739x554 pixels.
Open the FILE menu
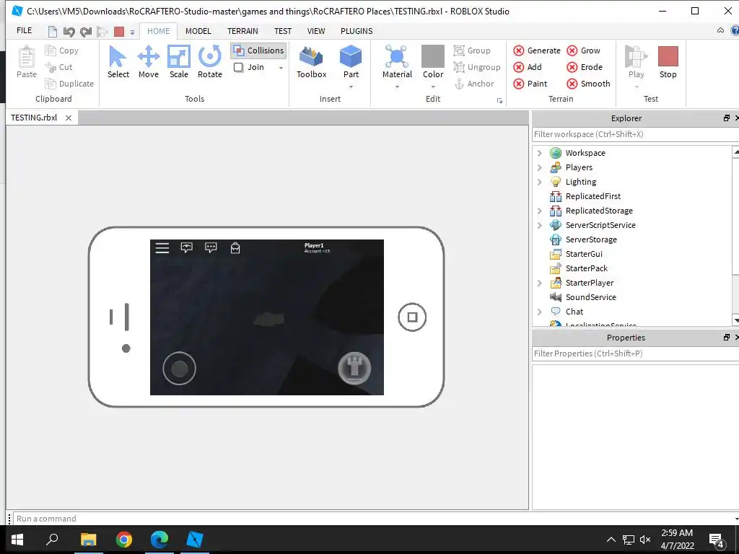(x=24, y=30)
